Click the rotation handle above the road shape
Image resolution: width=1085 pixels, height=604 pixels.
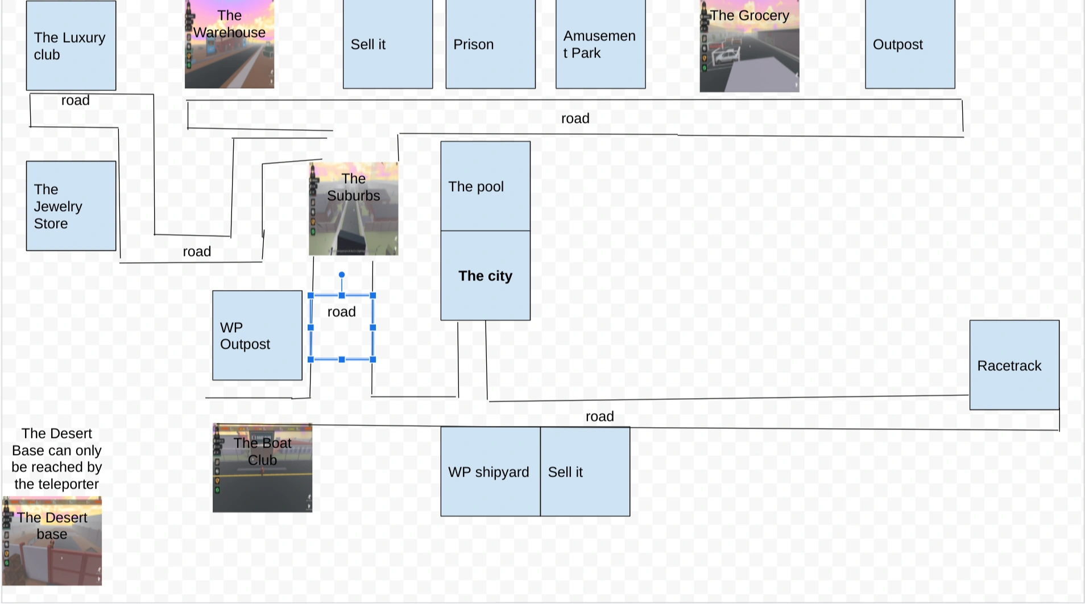point(342,274)
